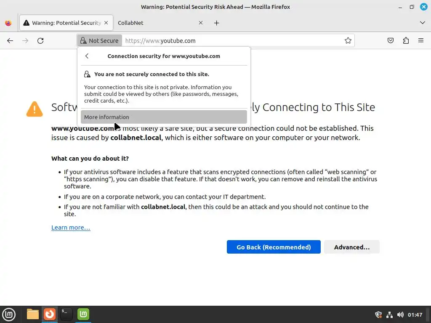Screen dimensions: 431x323
Task: Open the network connections tray icon
Action: click(389, 315)
